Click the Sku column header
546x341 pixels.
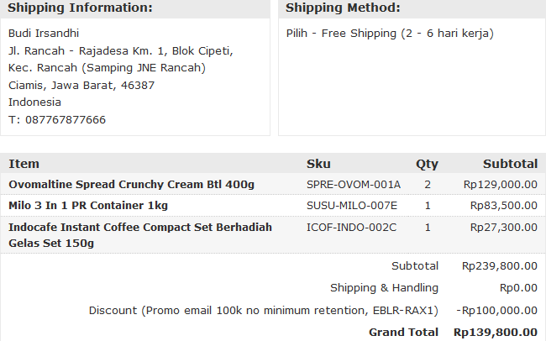(318, 164)
